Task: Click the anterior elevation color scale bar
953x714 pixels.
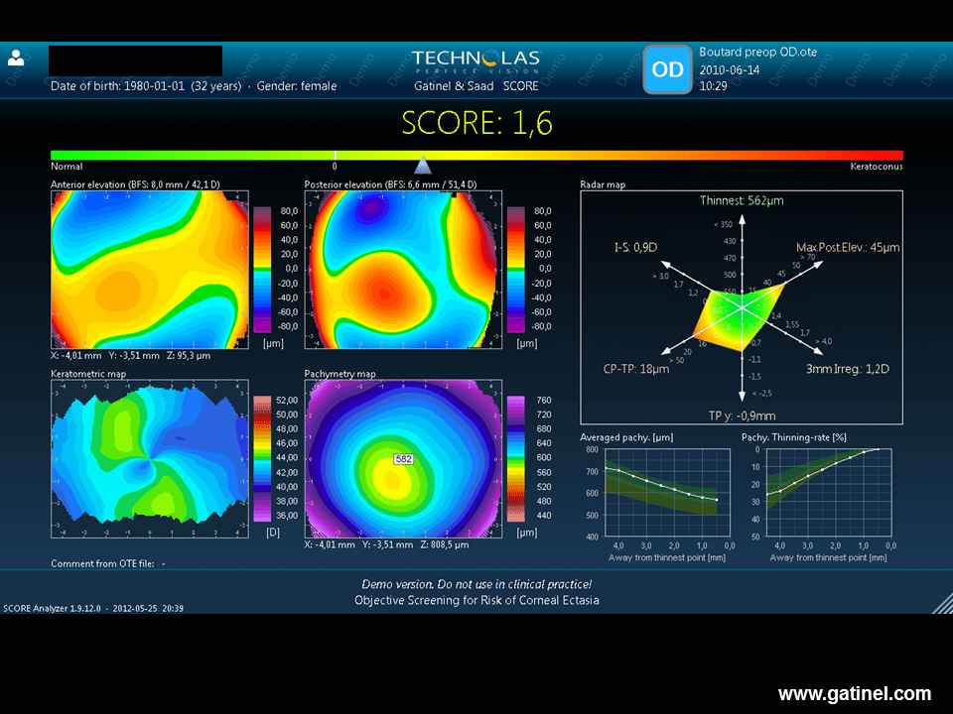Action: click(x=263, y=269)
